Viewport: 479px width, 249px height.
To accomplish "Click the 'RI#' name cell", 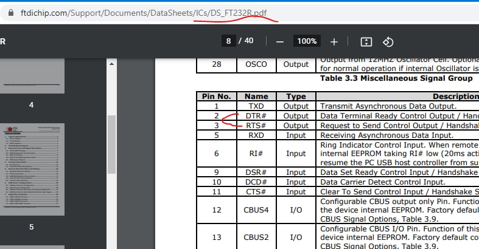I will point(256,153).
